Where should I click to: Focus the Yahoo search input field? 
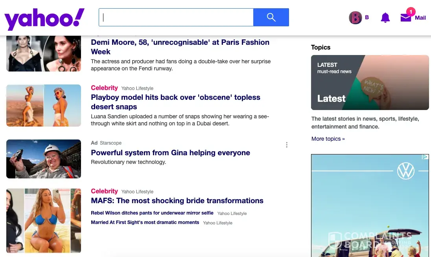pyautogui.click(x=176, y=17)
